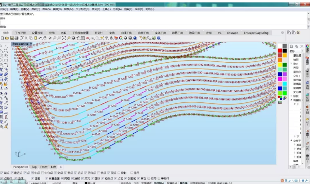Click the Front viewport tab
Screen dimensions: 311x184
pos(44,167)
